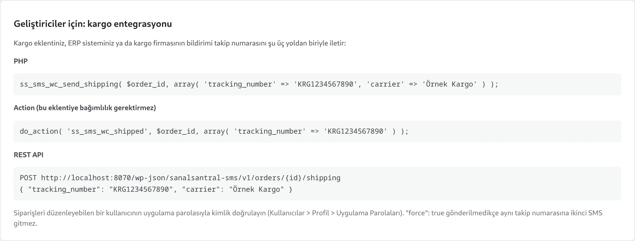Click the JSON body line with "tracking_number"

pos(156,190)
